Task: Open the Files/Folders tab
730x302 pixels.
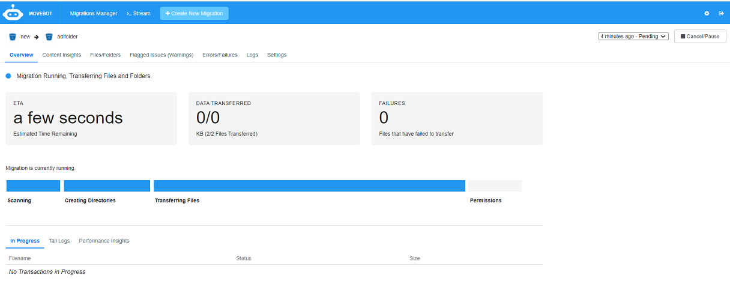Action: (105, 55)
